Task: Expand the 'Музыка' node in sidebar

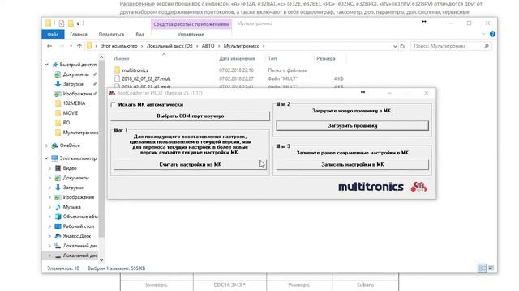Action: pyautogui.click(x=49, y=207)
